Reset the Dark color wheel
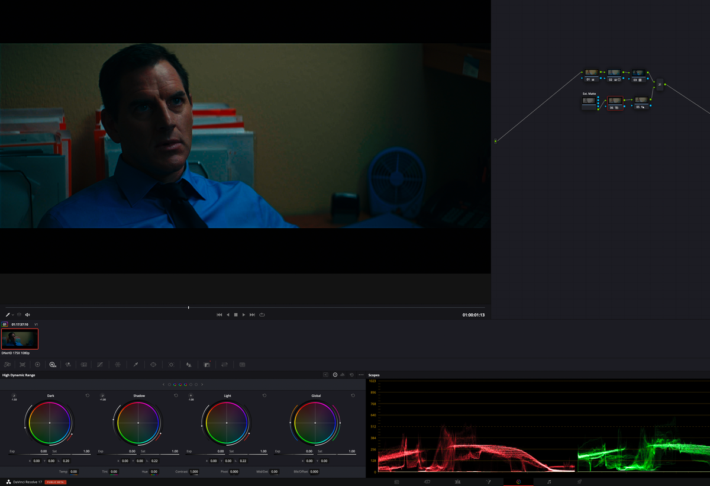 coord(88,395)
